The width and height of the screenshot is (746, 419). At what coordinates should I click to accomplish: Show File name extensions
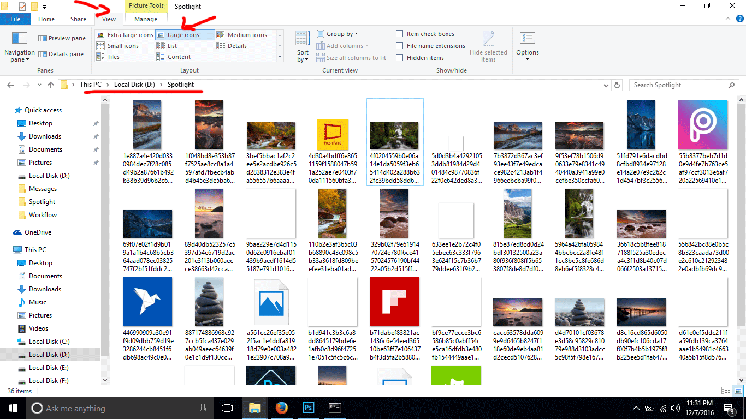point(400,45)
